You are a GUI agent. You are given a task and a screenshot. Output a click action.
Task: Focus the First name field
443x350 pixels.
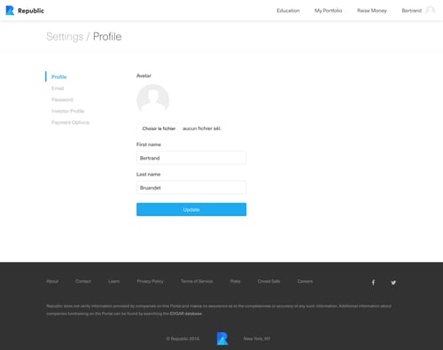[191, 158]
